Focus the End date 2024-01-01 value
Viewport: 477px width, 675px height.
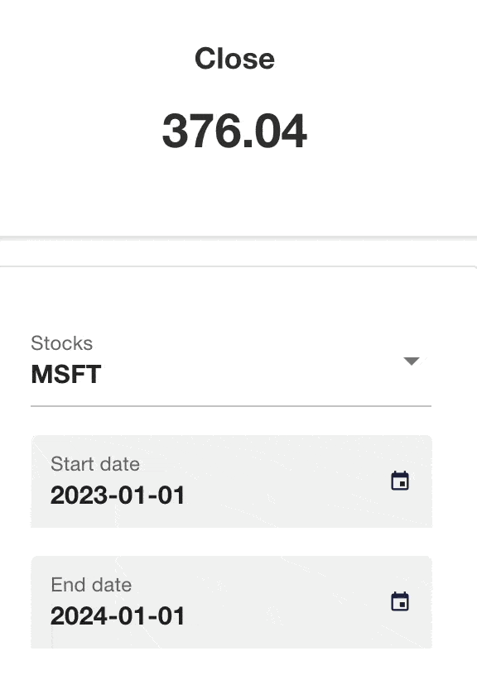click(118, 615)
